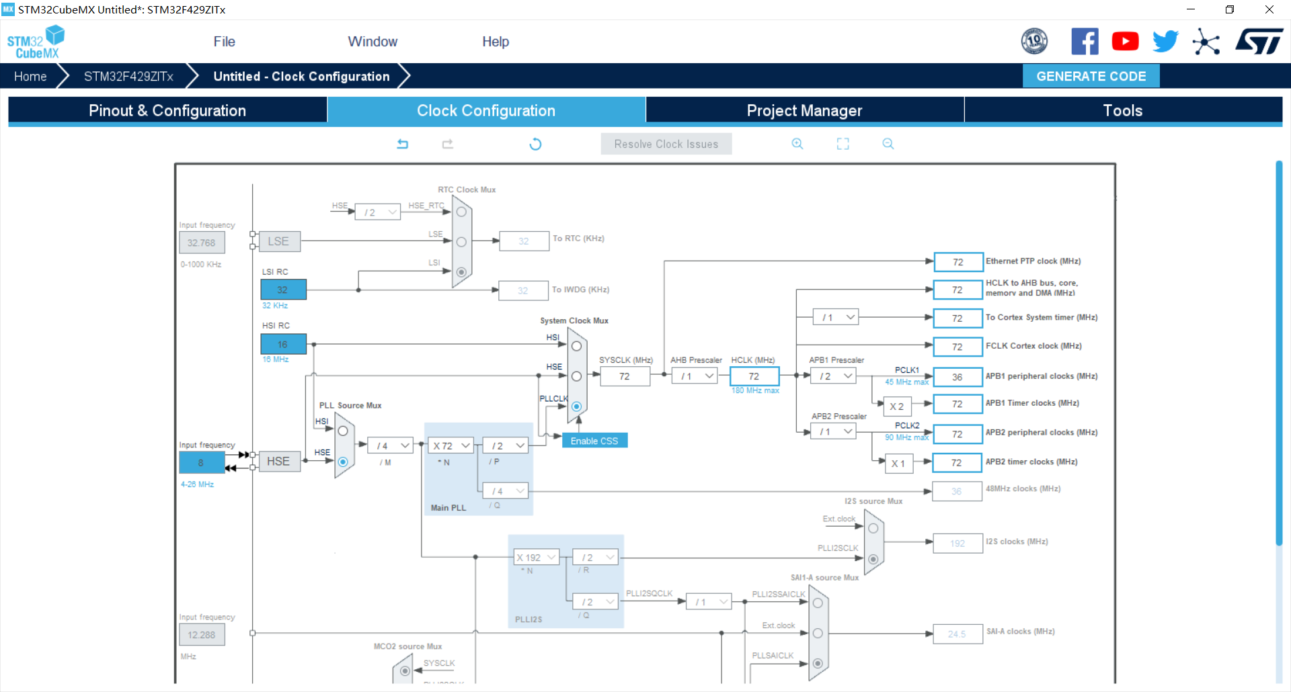Screen dimensions: 1291x692
Task: Open the ST Facebook page icon
Action: point(1085,42)
